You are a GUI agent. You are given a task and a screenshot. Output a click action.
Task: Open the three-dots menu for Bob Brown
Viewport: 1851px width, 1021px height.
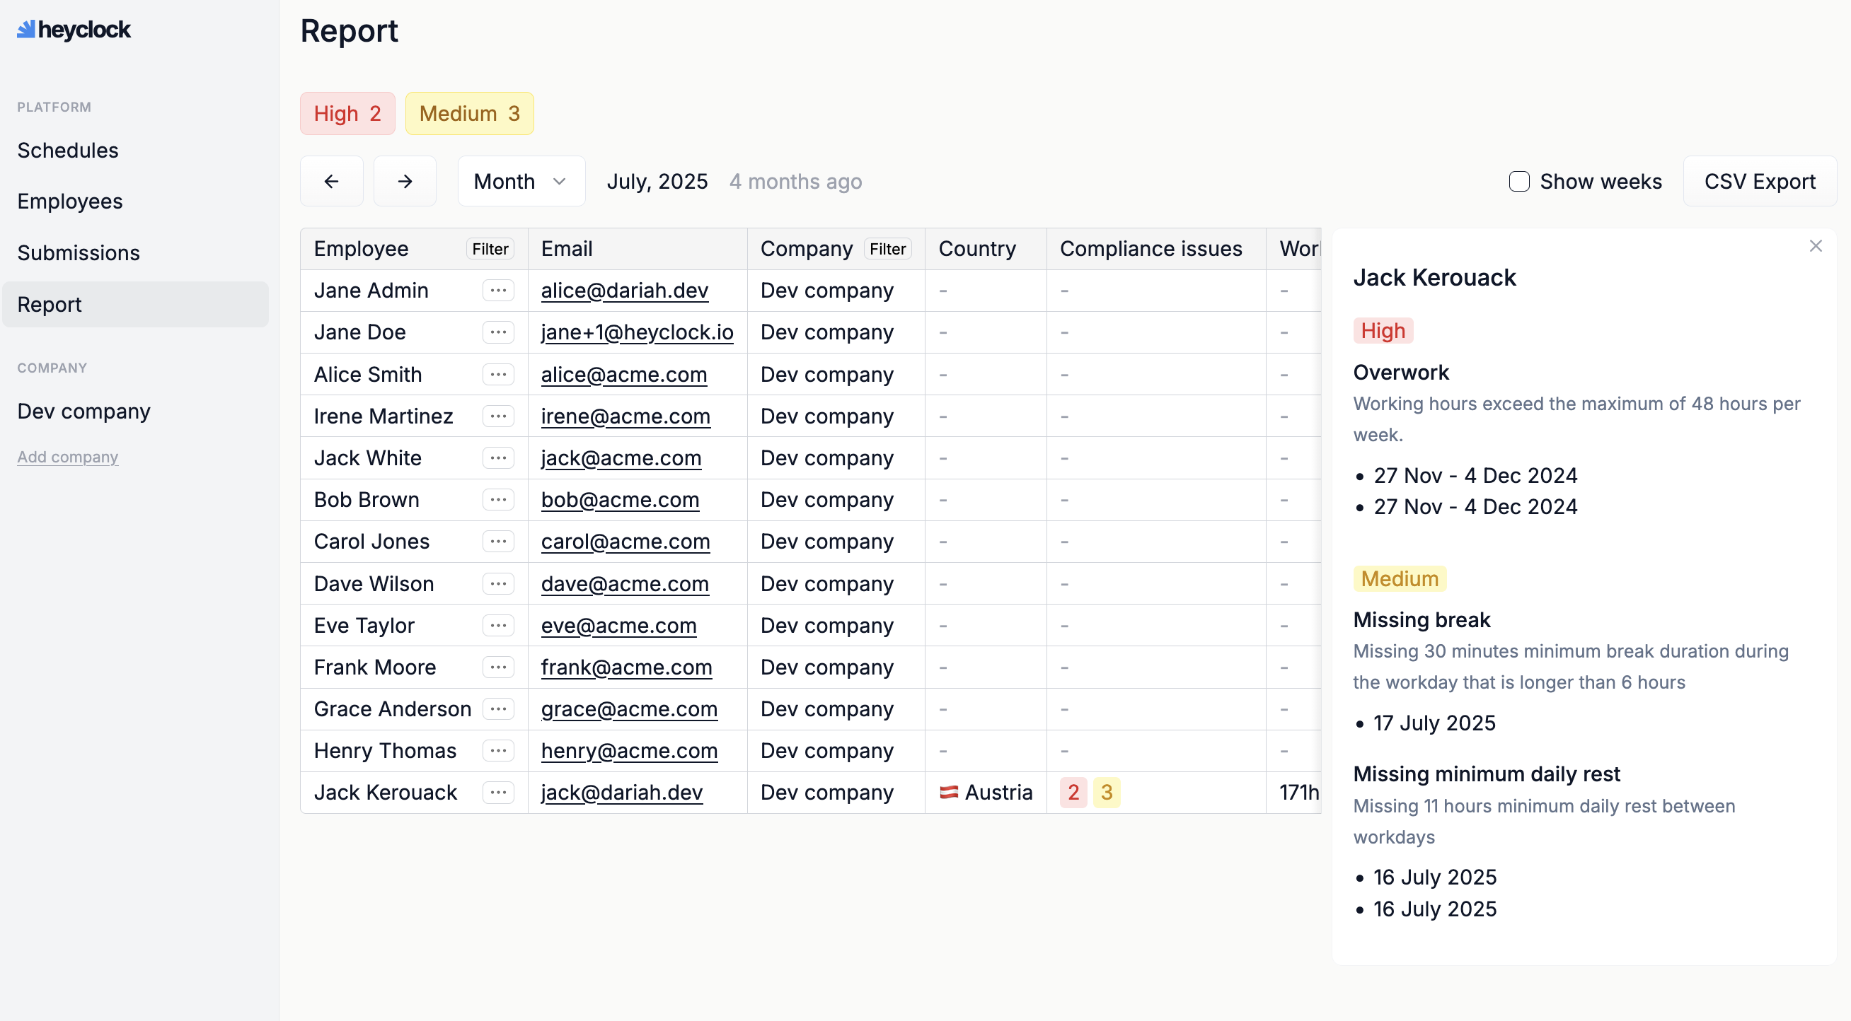498,499
